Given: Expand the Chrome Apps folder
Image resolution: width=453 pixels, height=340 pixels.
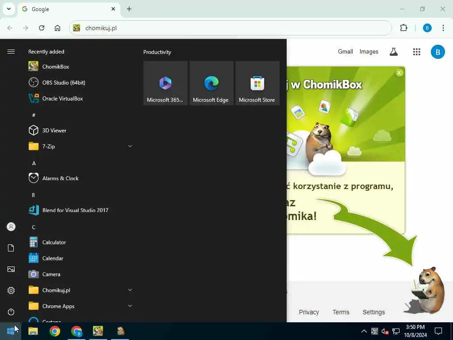Looking at the screenshot, I should coord(80,306).
